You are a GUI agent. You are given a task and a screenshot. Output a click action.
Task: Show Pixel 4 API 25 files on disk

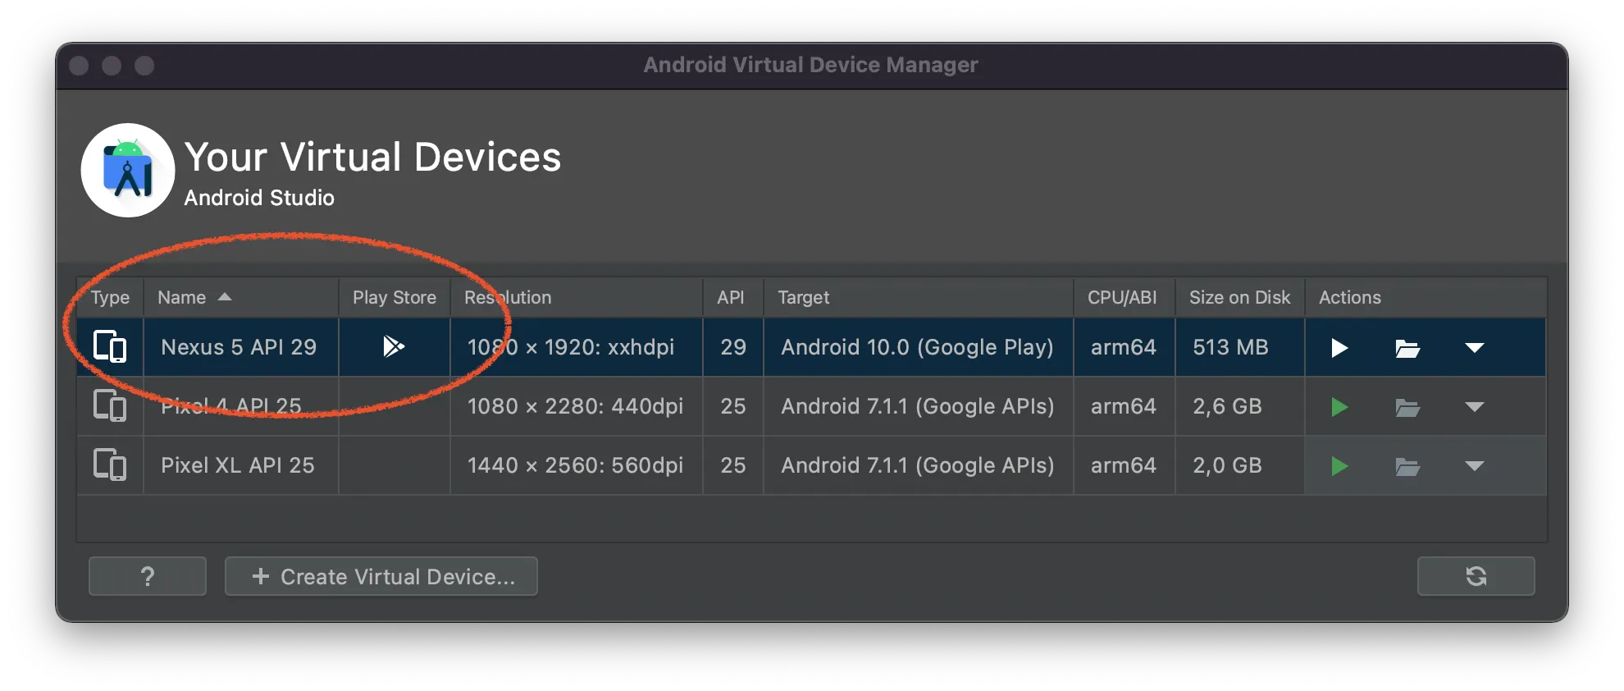tap(1407, 407)
